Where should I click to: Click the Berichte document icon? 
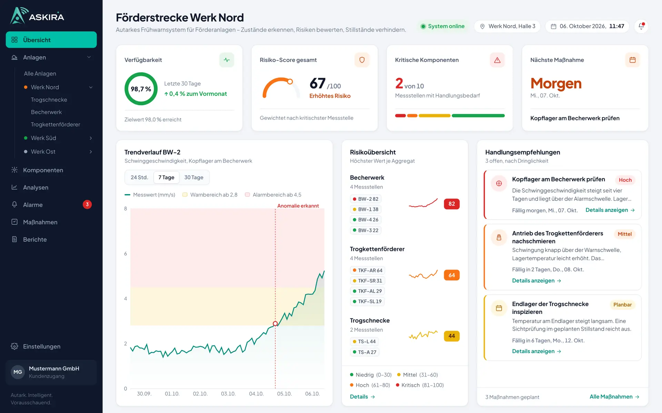[x=14, y=239]
